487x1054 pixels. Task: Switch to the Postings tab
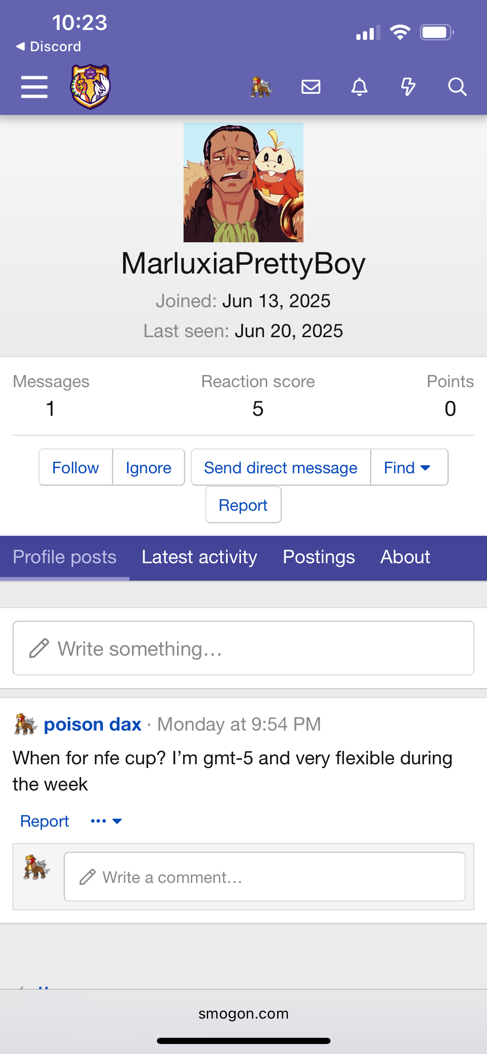[x=319, y=557]
